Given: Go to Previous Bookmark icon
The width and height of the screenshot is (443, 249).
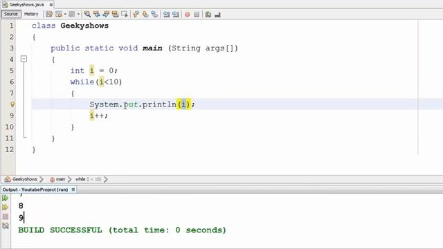Looking at the screenshot, I should (136, 14).
